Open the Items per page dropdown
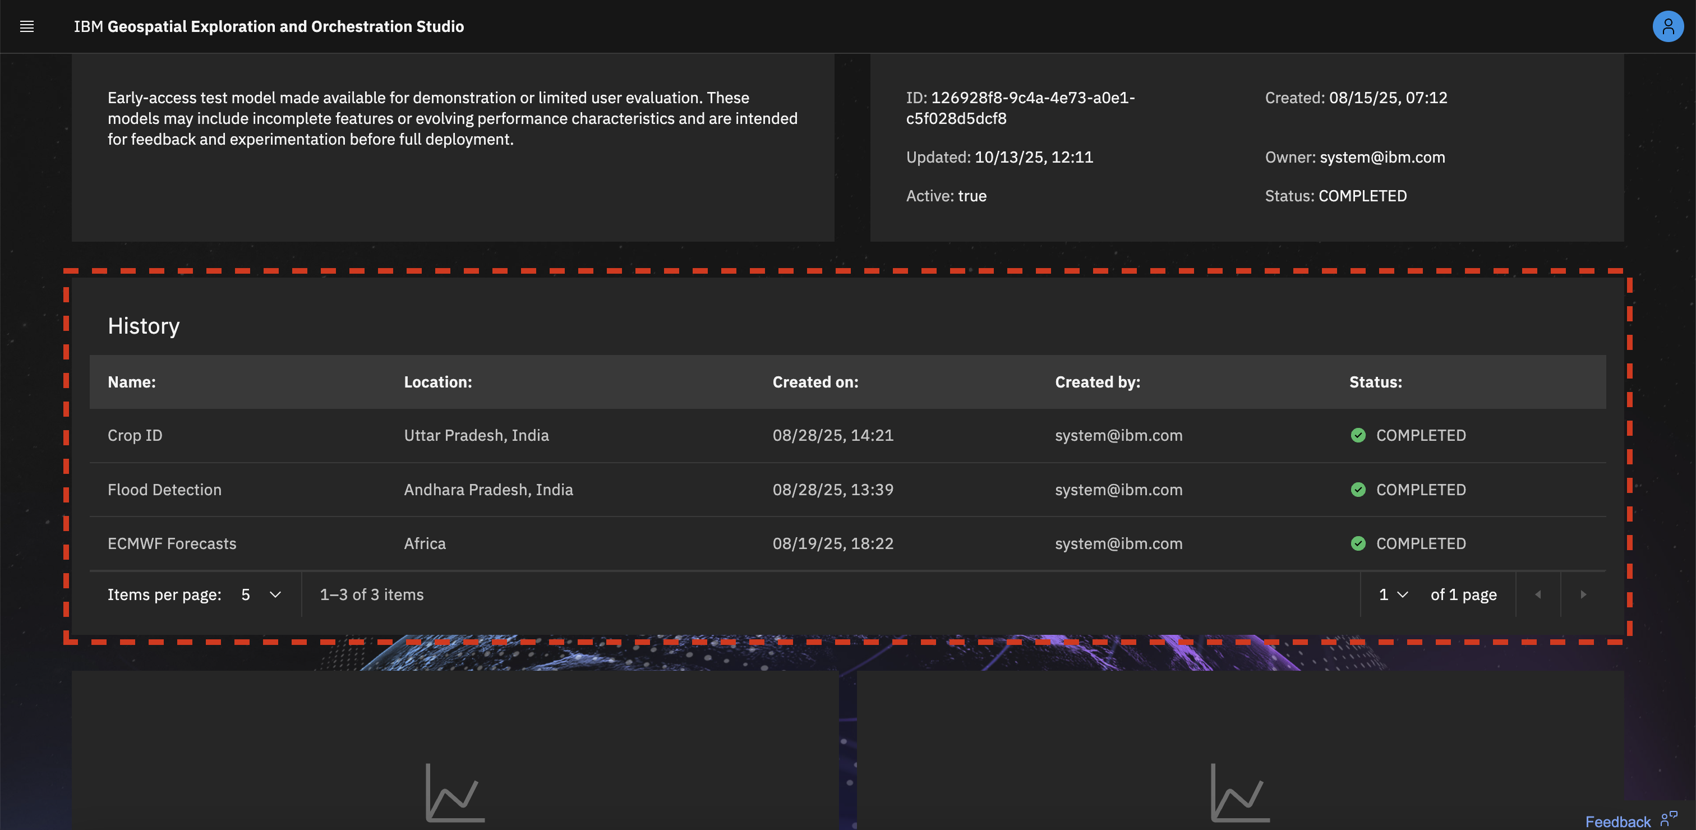The image size is (1696, 830). [261, 594]
